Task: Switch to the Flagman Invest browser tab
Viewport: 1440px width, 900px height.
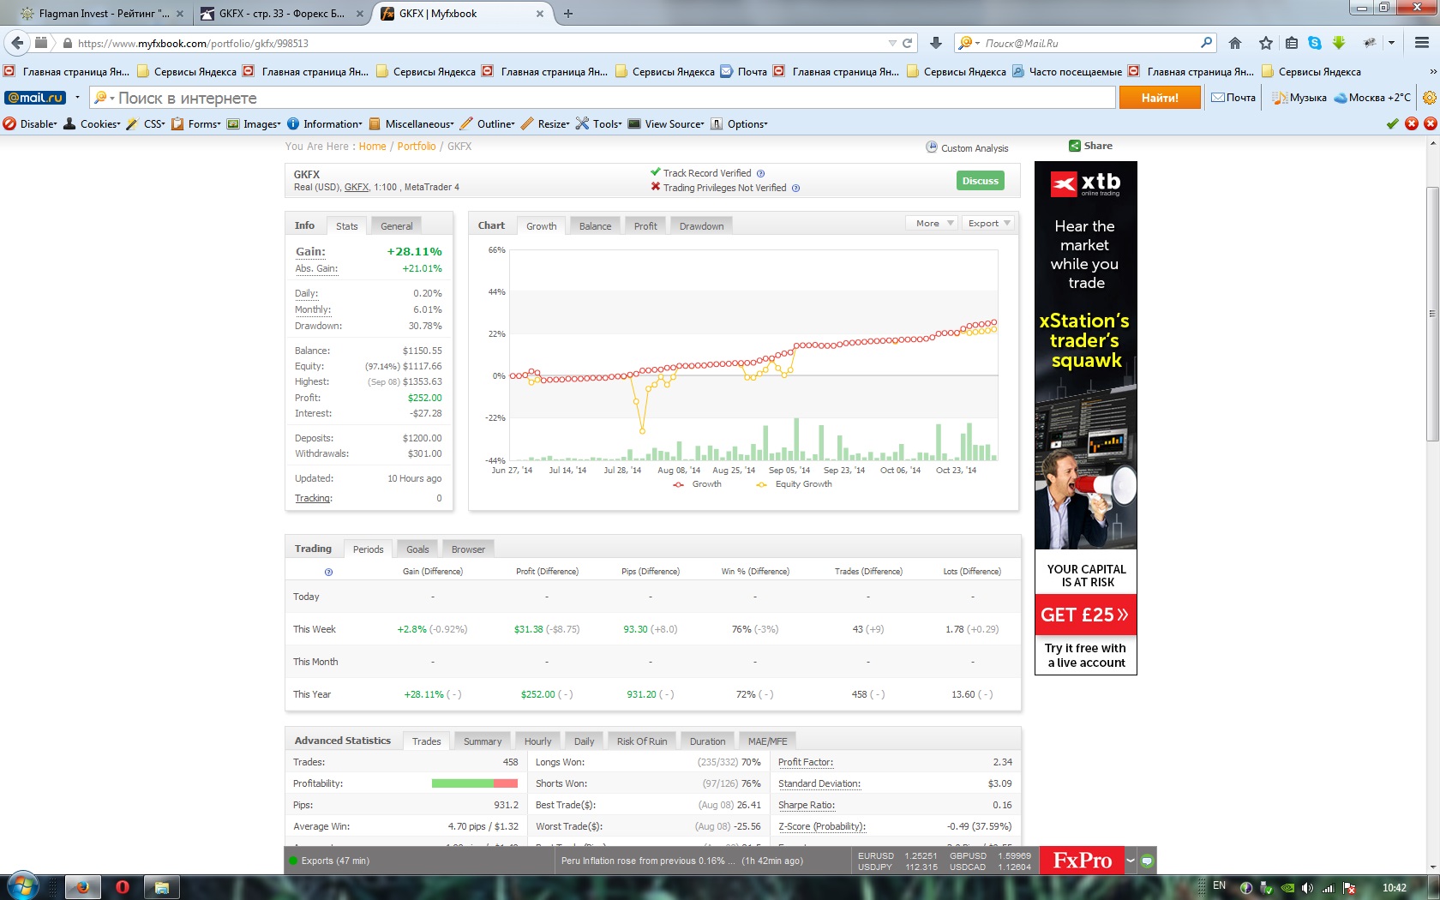Action: click(104, 14)
